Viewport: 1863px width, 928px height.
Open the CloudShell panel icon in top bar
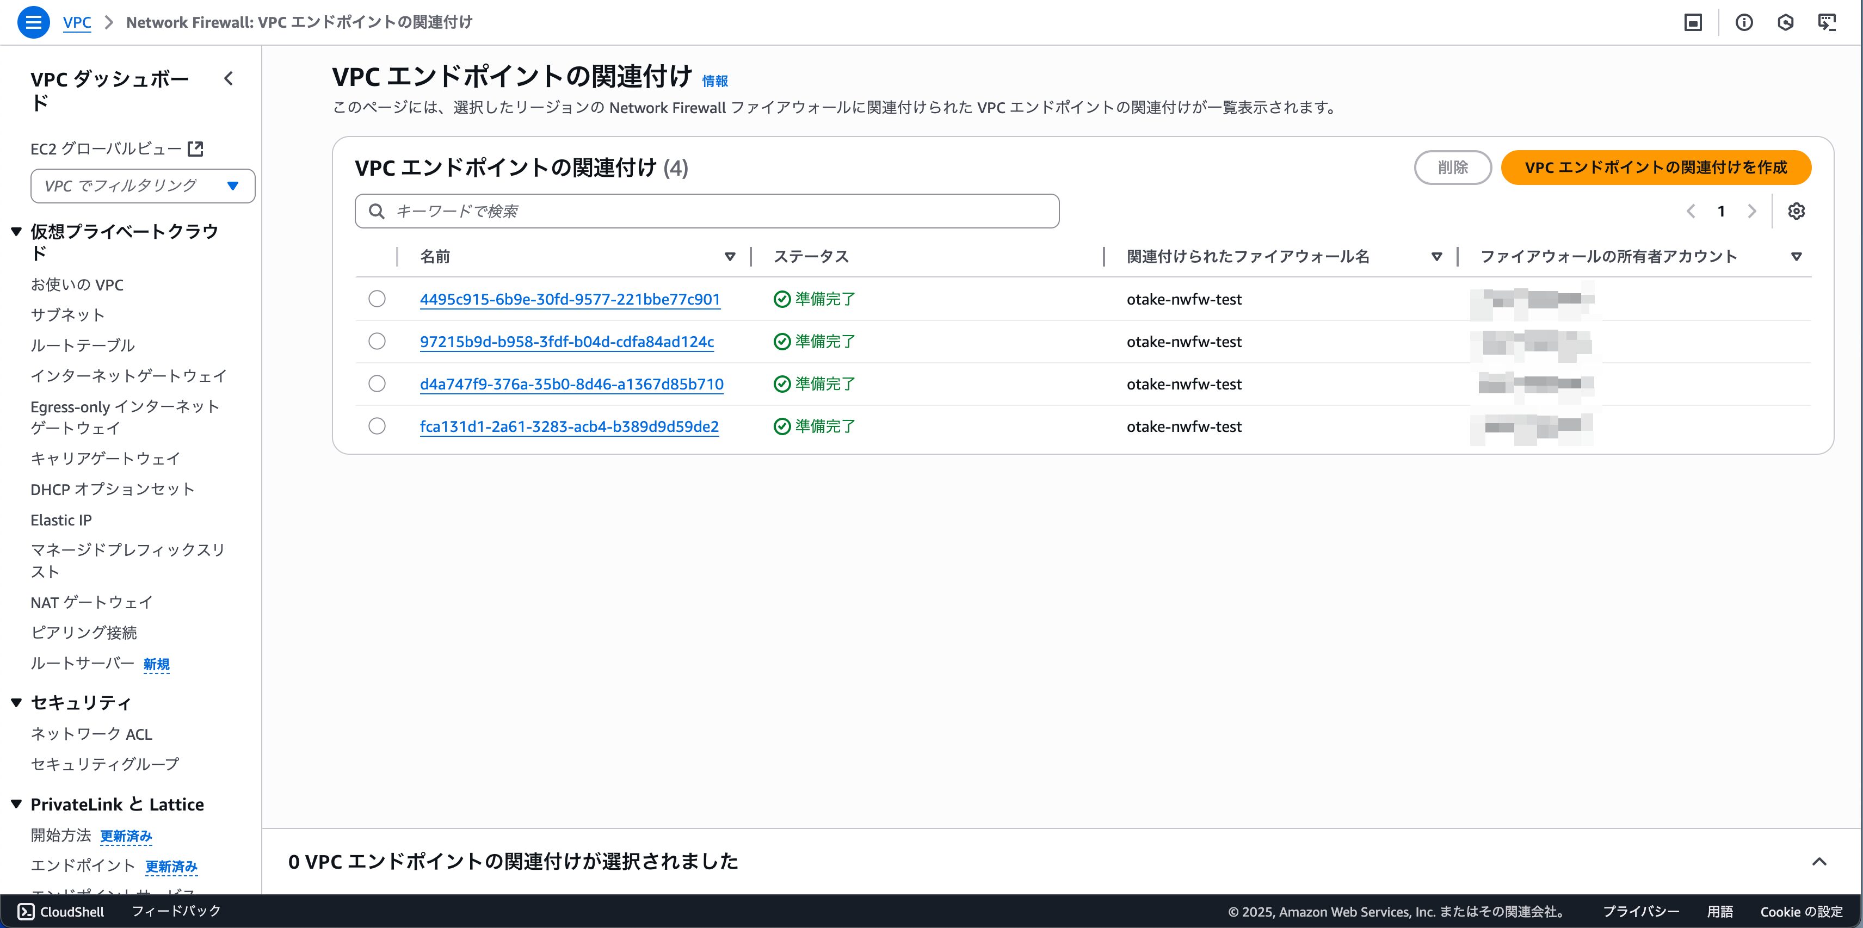tap(1693, 22)
